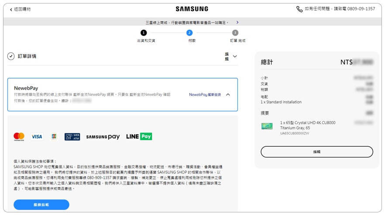
Task: Click arrow next to promotional banner text
Action: [237, 22]
